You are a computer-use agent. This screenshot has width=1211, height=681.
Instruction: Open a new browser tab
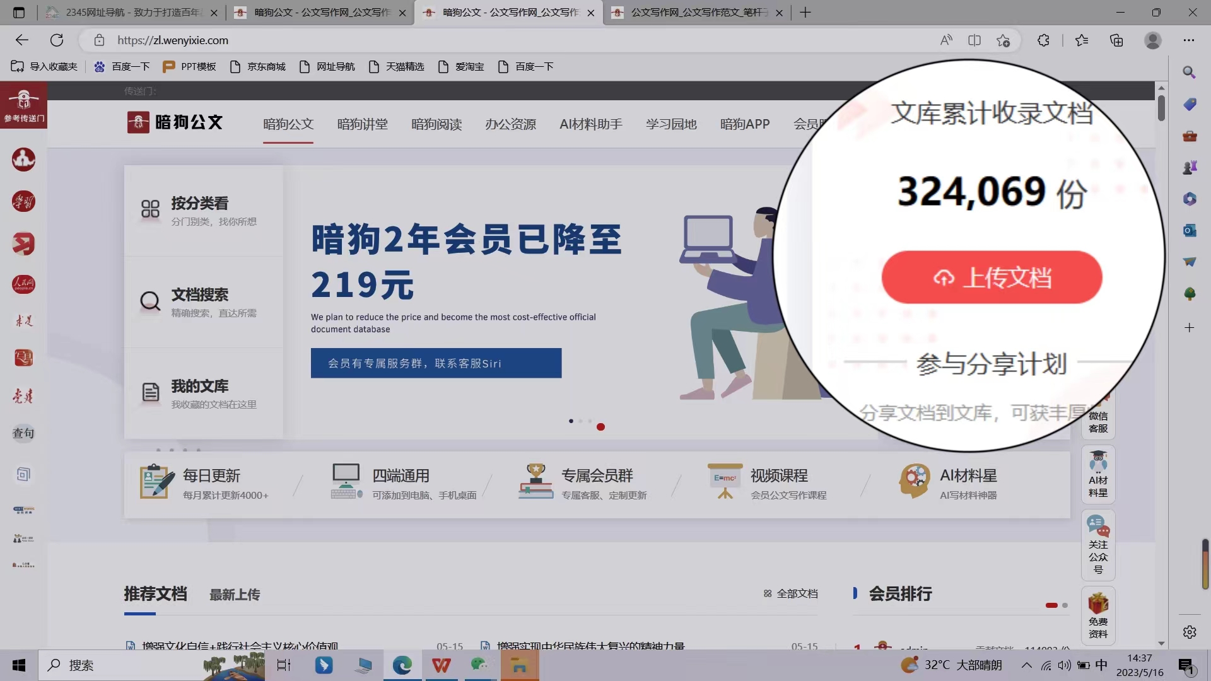(805, 13)
